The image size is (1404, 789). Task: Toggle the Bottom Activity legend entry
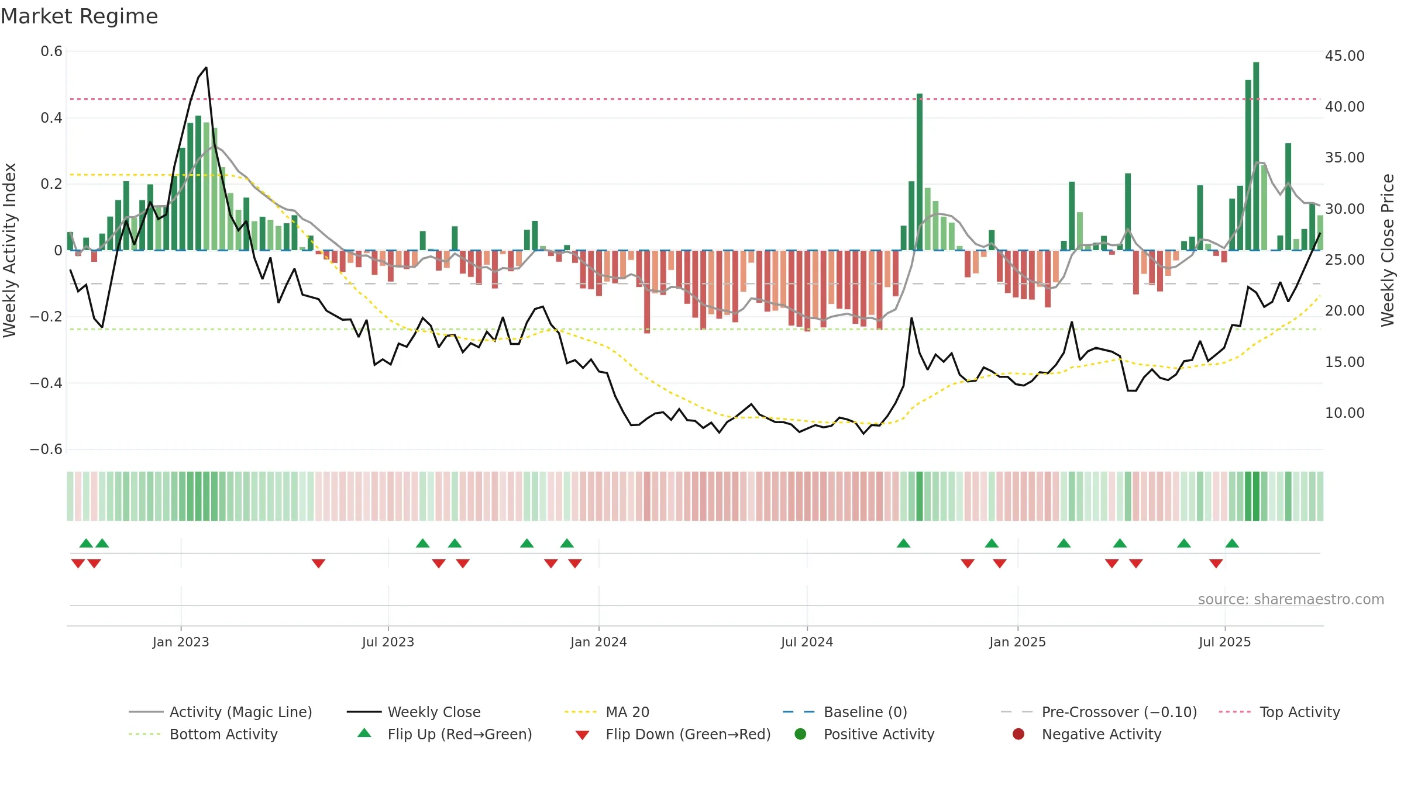pos(203,734)
